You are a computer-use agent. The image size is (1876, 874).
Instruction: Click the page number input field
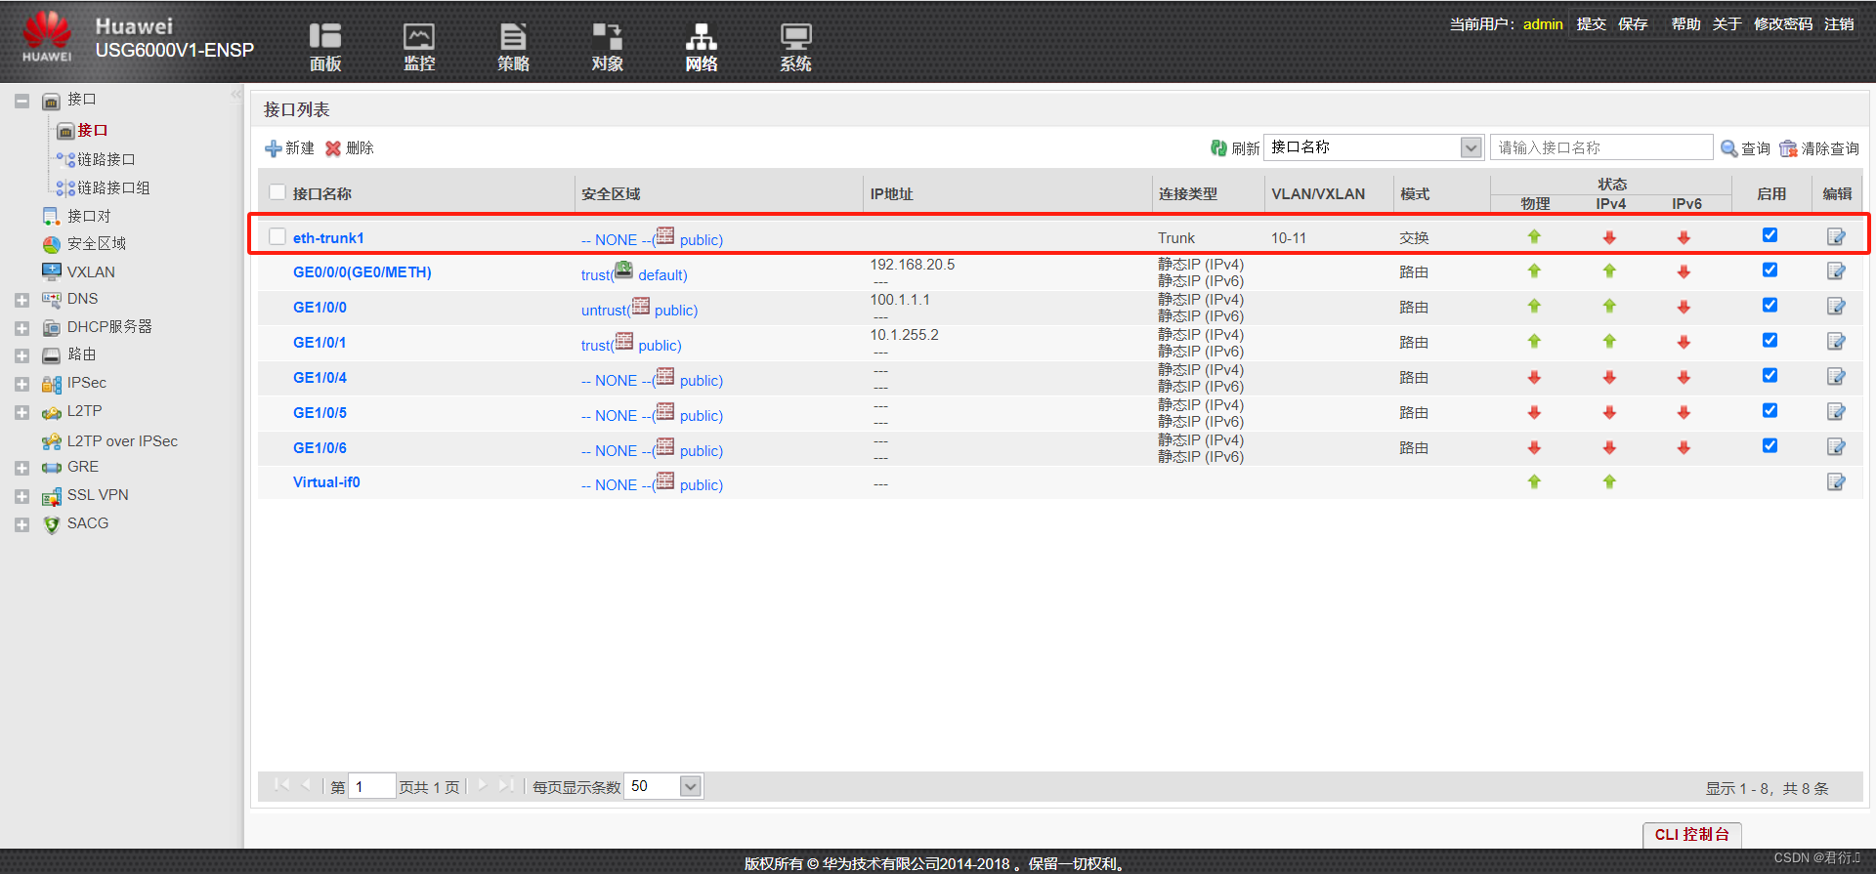tap(371, 786)
